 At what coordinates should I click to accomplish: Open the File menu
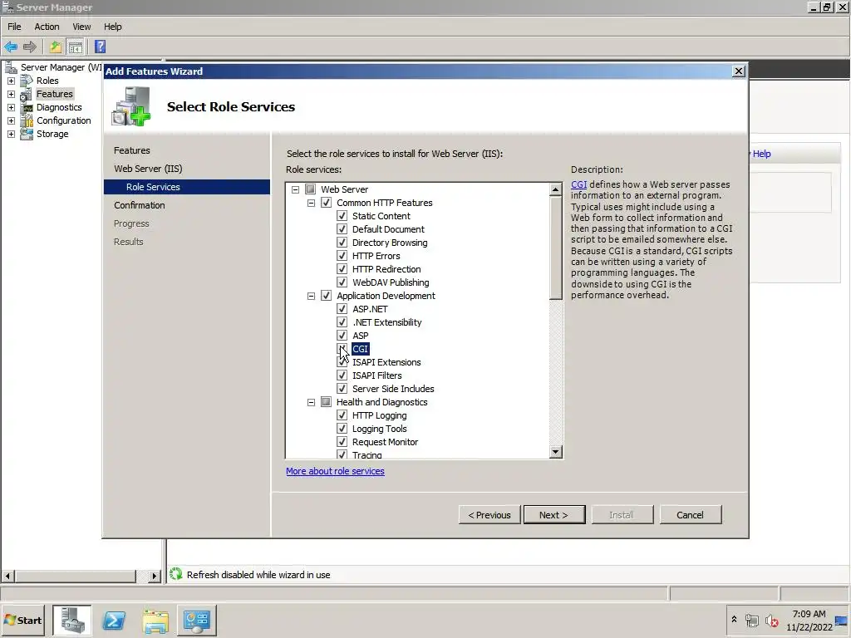(14, 27)
